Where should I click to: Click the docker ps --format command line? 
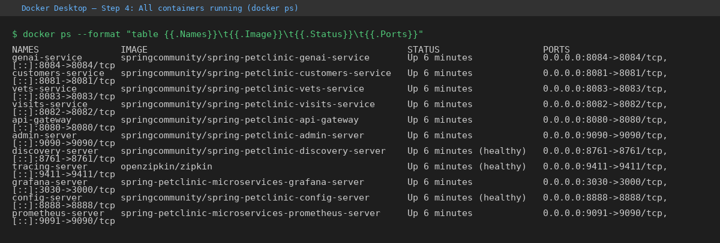pyautogui.click(x=218, y=34)
